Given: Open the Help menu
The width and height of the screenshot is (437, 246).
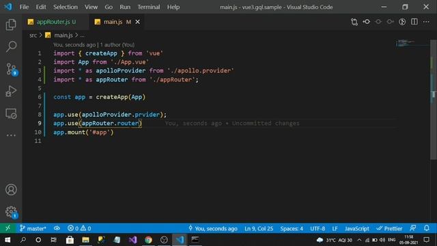Looking at the screenshot, I should click(x=173, y=7).
